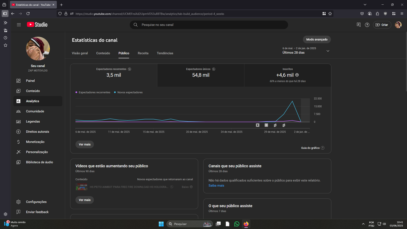407x229 pixels.
Task: Open the Firefox list all tabs chevron
Action: [365, 5]
